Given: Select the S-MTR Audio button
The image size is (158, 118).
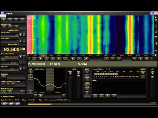Looking at the screenshot, I should point(143,77).
